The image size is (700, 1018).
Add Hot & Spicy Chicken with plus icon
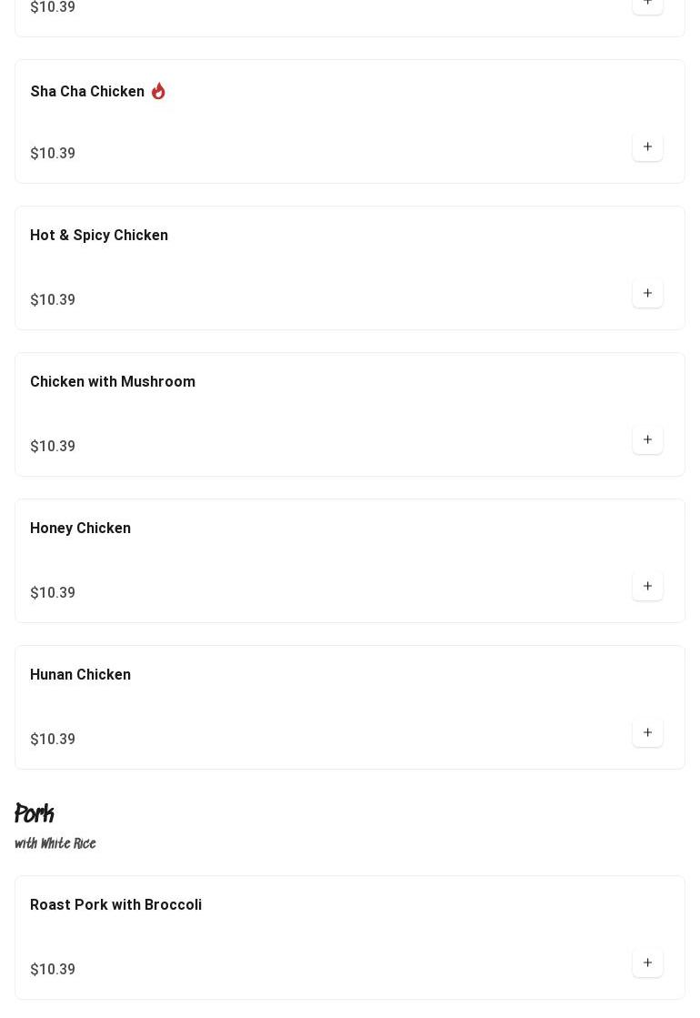click(x=646, y=294)
